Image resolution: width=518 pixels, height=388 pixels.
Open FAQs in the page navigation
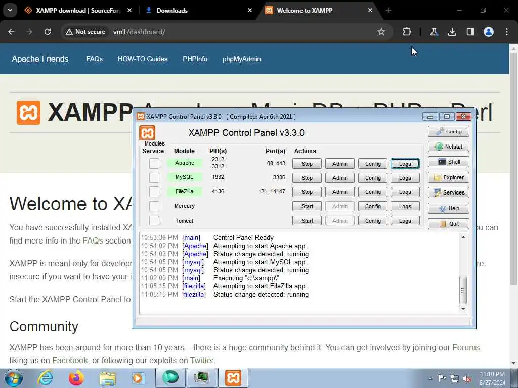pyautogui.click(x=94, y=59)
